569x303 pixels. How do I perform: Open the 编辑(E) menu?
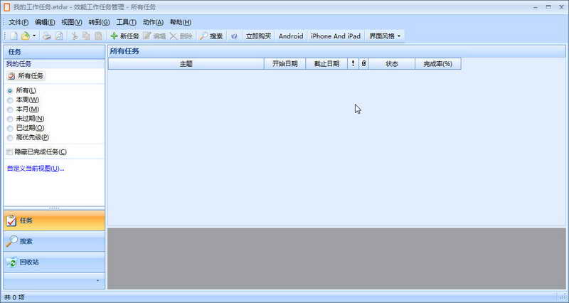45,22
